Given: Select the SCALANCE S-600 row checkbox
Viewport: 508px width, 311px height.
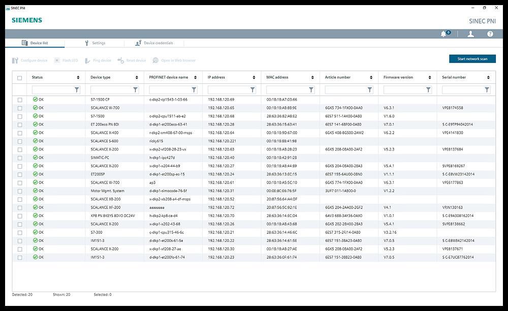Looking at the screenshot, I should [x=20, y=141].
